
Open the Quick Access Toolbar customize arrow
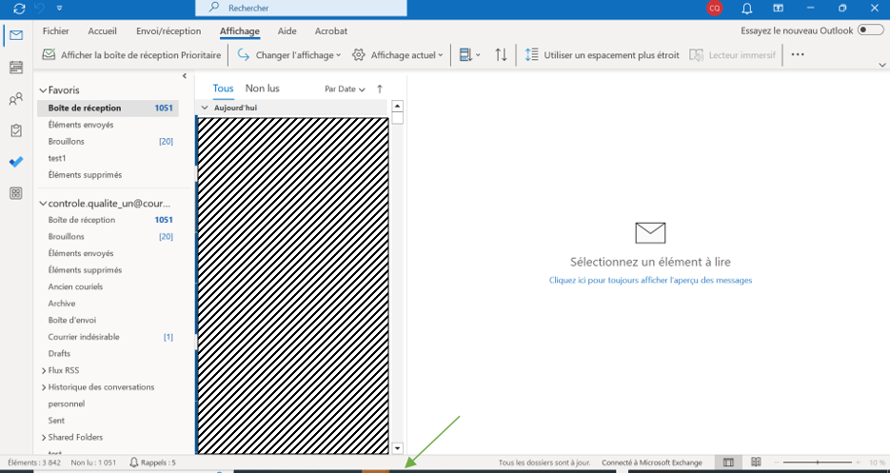pos(60,9)
